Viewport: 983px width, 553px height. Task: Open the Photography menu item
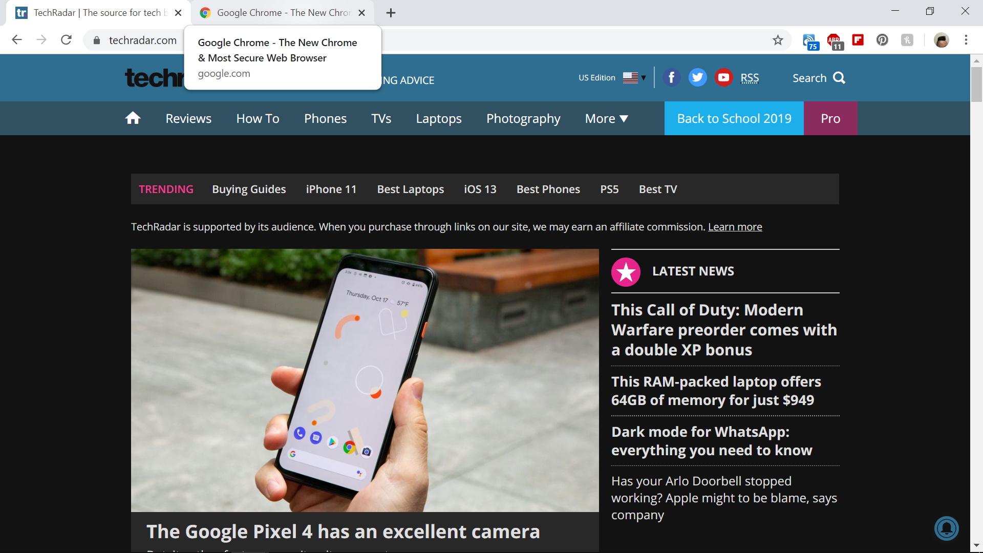click(523, 119)
